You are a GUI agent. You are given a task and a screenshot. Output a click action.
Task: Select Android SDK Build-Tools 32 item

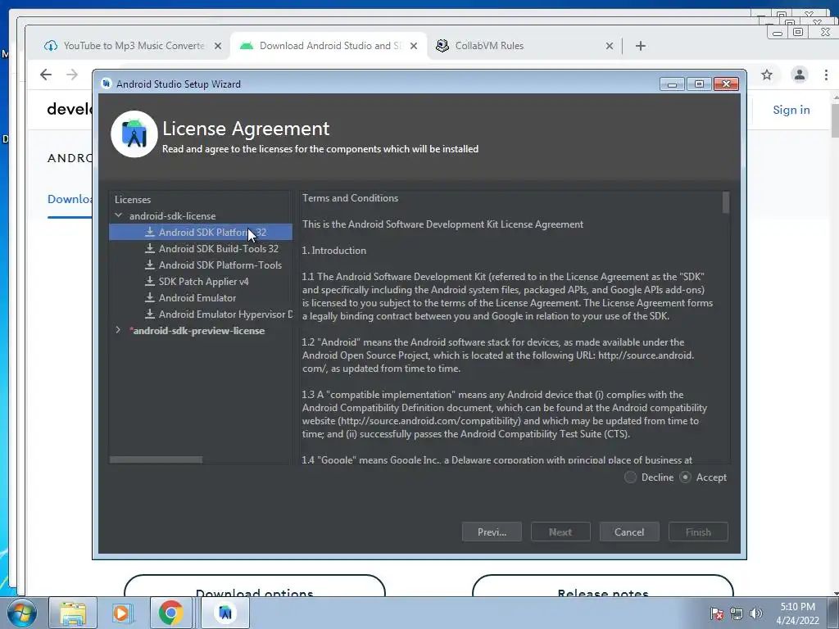pyautogui.click(x=201, y=249)
